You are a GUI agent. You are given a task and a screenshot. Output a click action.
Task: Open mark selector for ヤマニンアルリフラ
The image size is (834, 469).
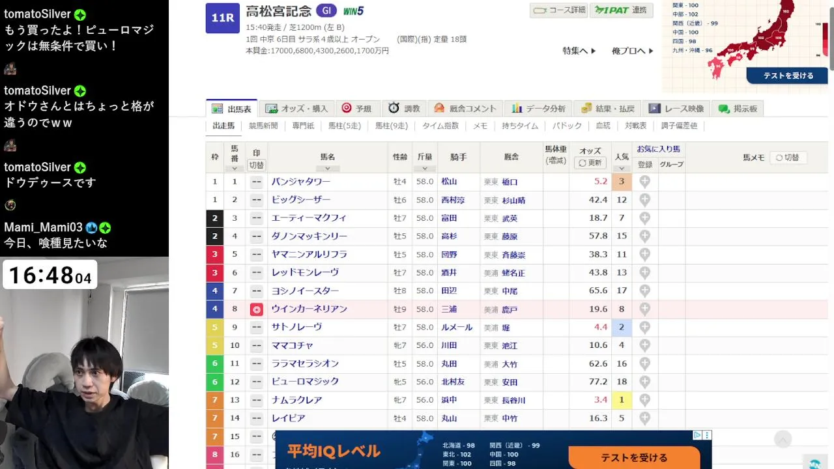256,255
